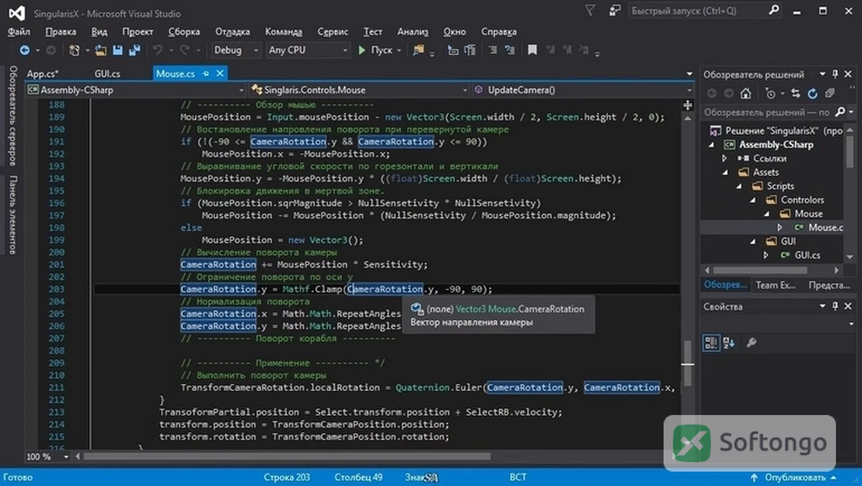Save the current file with the floppy disk icon
The width and height of the screenshot is (862, 486).
(x=118, y=50)
